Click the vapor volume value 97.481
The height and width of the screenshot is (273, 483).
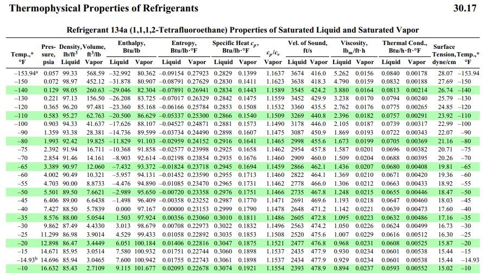(x=96, y=107)
